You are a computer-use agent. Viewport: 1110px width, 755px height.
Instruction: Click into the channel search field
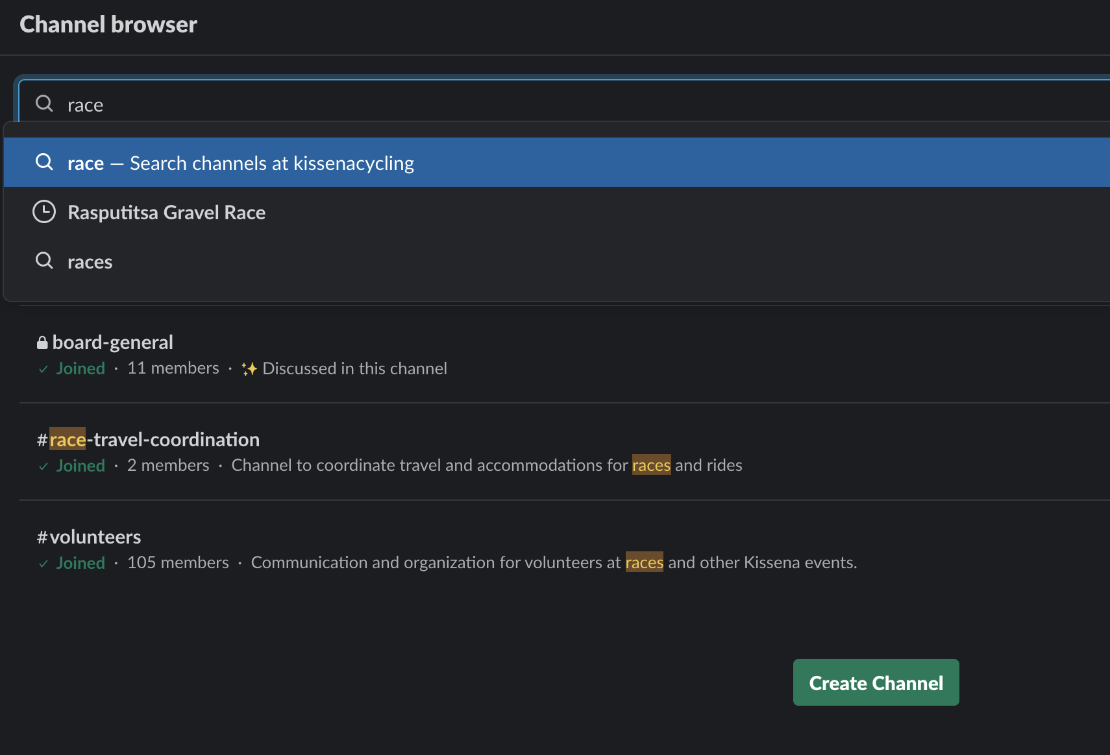(x=565, y=104)
